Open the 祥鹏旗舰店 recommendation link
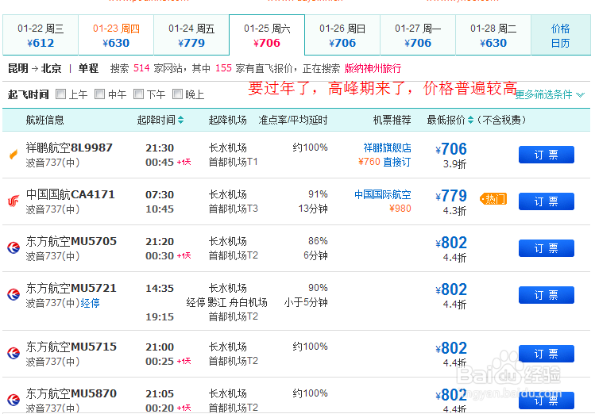Viewport: 595px width, 414px height. click(x=387, y=148)
